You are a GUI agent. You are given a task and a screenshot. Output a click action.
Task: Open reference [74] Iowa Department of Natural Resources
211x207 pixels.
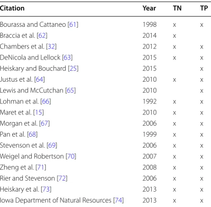click(x=118, y=200)
